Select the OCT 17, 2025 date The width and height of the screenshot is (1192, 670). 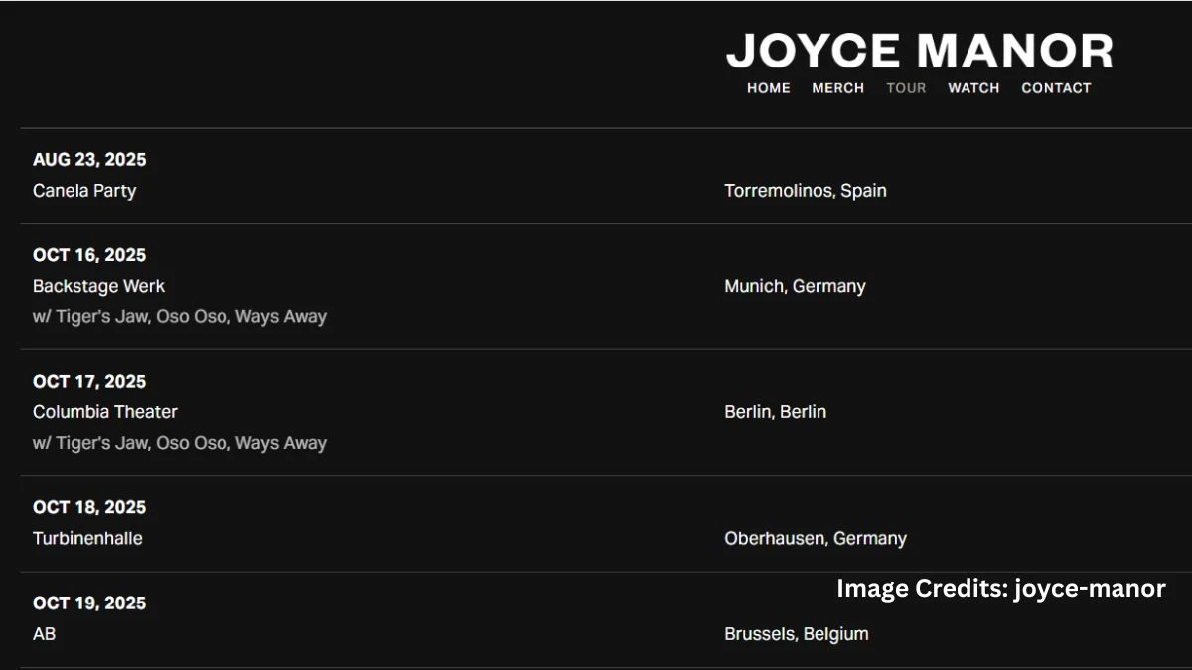tap(89, 382)
